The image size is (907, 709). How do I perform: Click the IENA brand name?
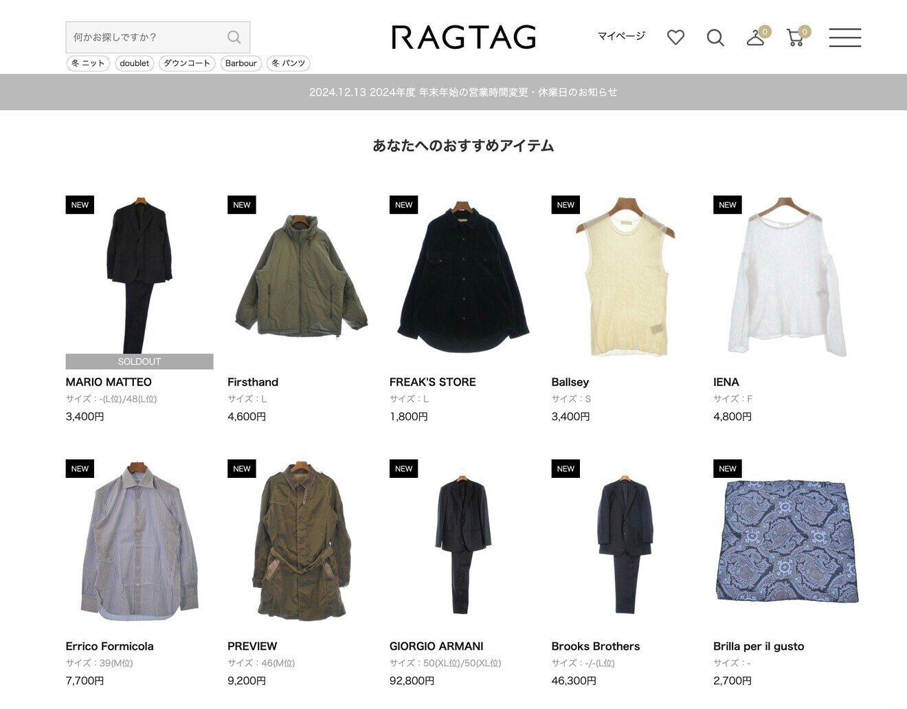click(726, 382)
